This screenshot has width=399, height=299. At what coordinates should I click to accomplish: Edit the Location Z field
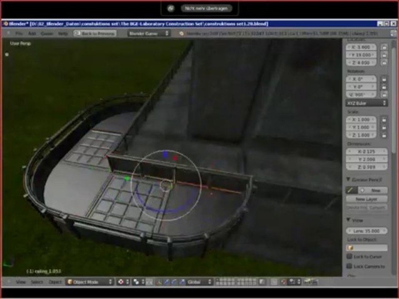pos(361,63)
